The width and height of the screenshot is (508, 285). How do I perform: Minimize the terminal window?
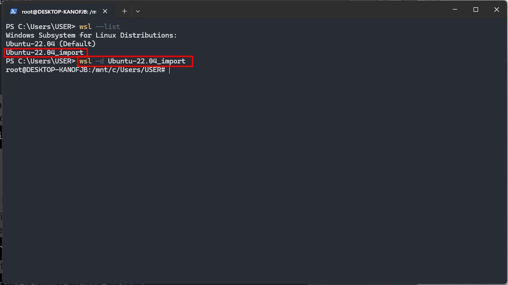point(455,10)
